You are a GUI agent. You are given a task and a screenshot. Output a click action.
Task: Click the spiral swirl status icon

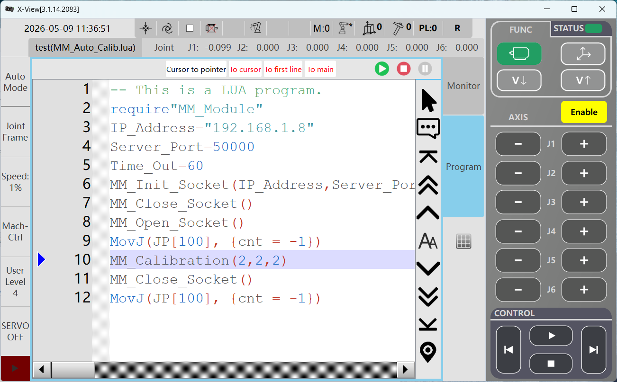167,28
